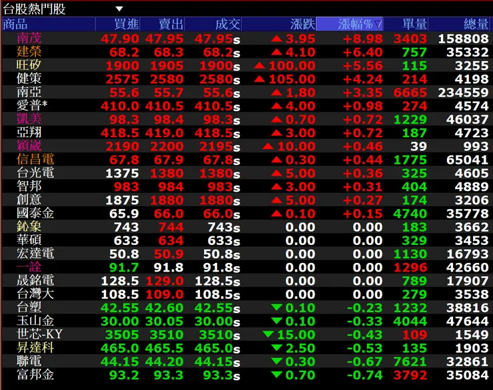Click 穎崴 ask price 2200
The image size is (493, 390).
point(167,146)
